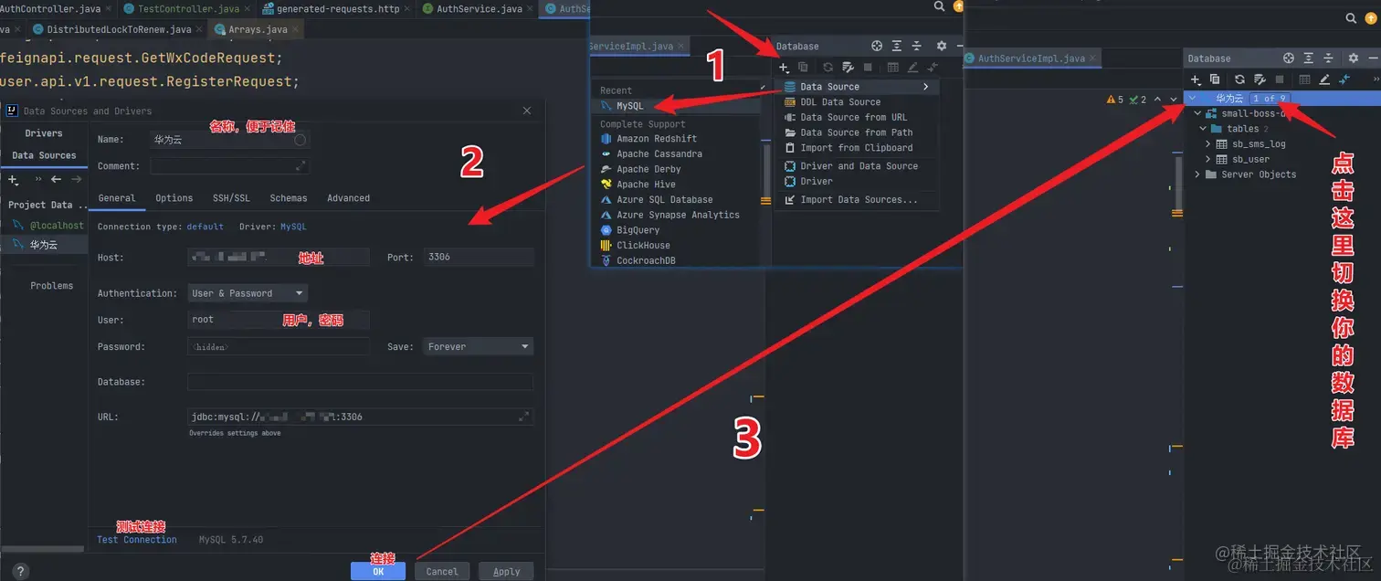Open table view icon in middle Database panel
Screen dimensions: 1381x581
[x=893, y=67]
